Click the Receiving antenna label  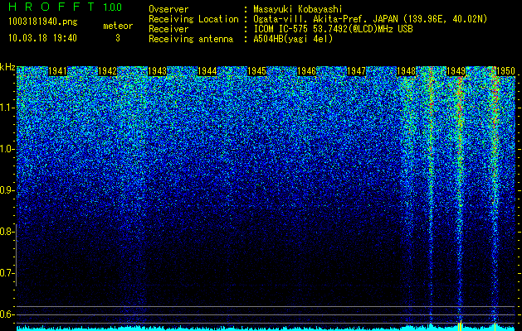pyautogui.click(x=191, y=39)
